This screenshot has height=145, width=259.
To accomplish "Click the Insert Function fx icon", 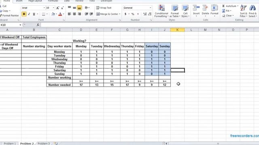I will tap(38, 25).
